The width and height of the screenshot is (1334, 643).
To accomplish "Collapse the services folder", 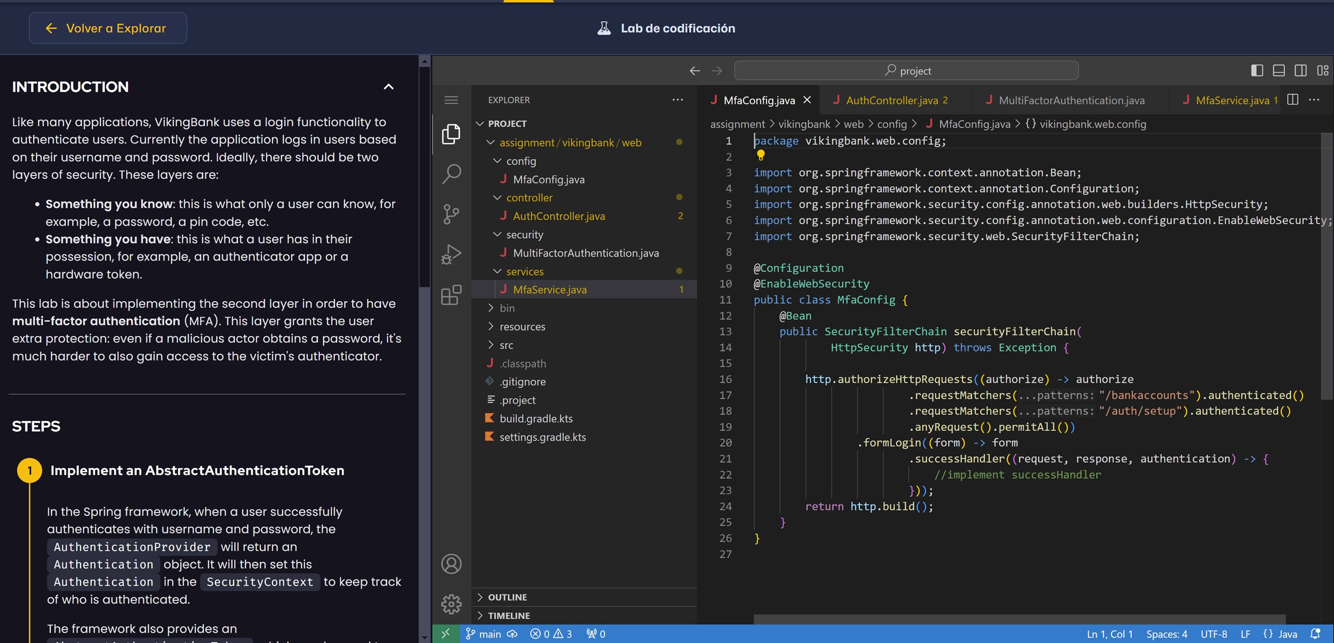I will click(497, 271).
